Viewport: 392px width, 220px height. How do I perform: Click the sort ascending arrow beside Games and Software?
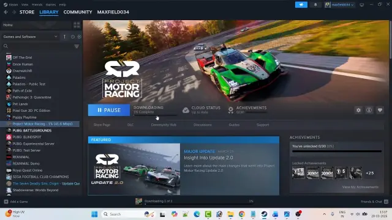click(64, 37)
